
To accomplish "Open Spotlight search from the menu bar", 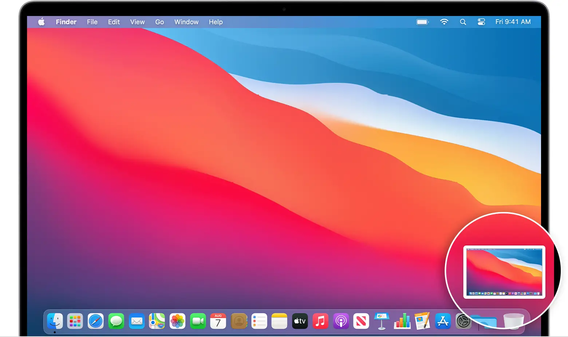I will (463, 22).
